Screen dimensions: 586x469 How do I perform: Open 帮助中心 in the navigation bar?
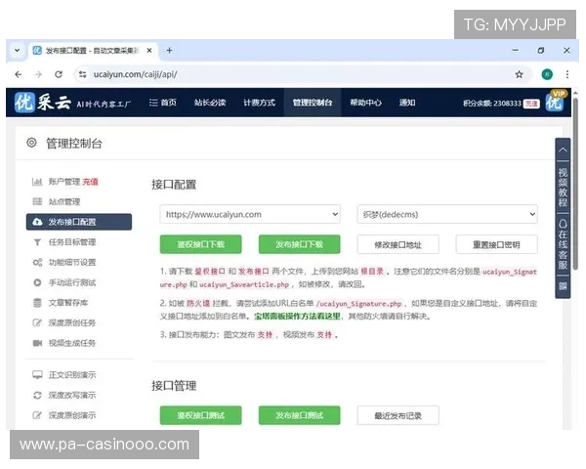pos(366,103)
